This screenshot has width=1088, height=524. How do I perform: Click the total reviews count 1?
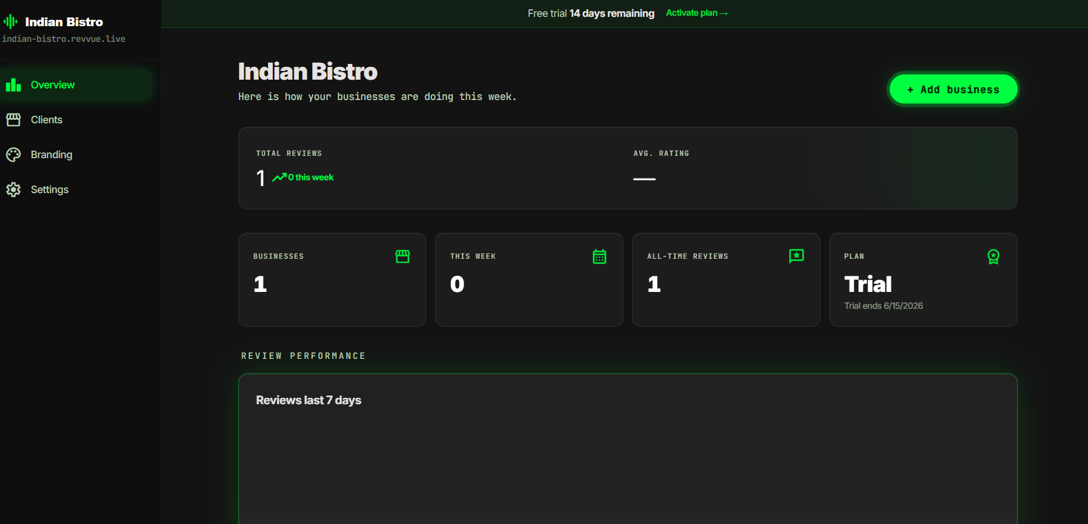click(x=261, y=178)
